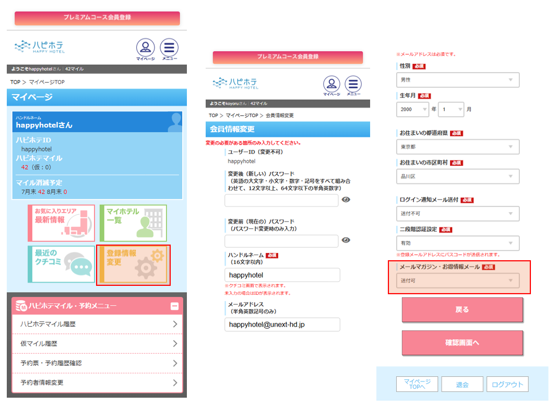The width and height of the screenshot is (557, 405).
Task: Click プレミアムコース会員登録 banner on the マイページ screen
Action: (97, 18)
